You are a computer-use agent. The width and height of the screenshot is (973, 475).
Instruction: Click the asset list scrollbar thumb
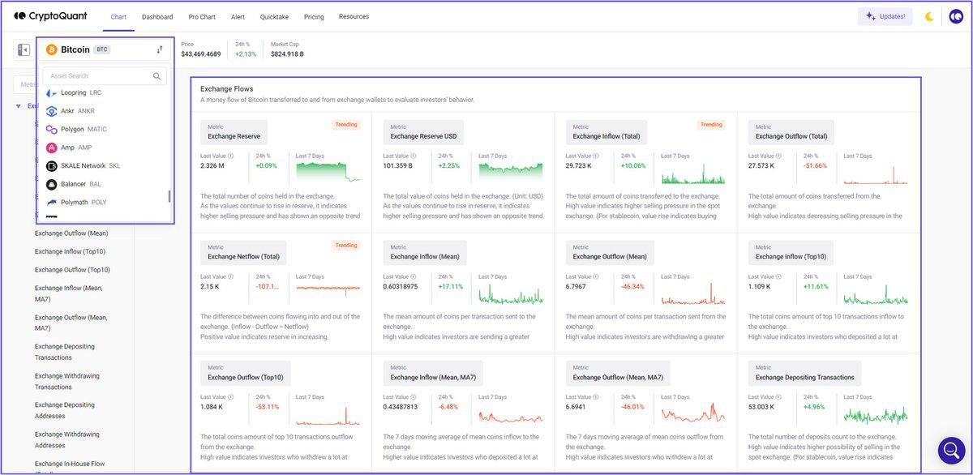pyautogui.click(x=169, y=196)
